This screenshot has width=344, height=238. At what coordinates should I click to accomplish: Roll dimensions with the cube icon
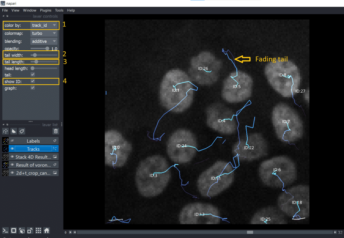point(22,231)
